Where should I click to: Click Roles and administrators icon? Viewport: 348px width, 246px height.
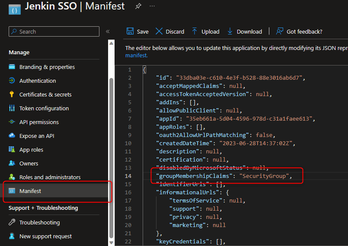click(x=12, y=177)
